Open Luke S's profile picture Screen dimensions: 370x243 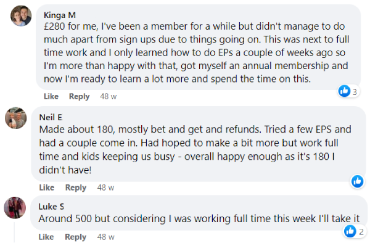(15, 208)
